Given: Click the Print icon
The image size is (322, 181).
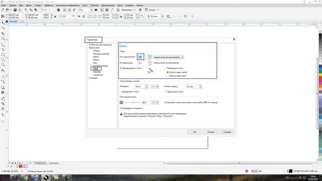Looking at the screenshot, I should click(x=20, y=10).
